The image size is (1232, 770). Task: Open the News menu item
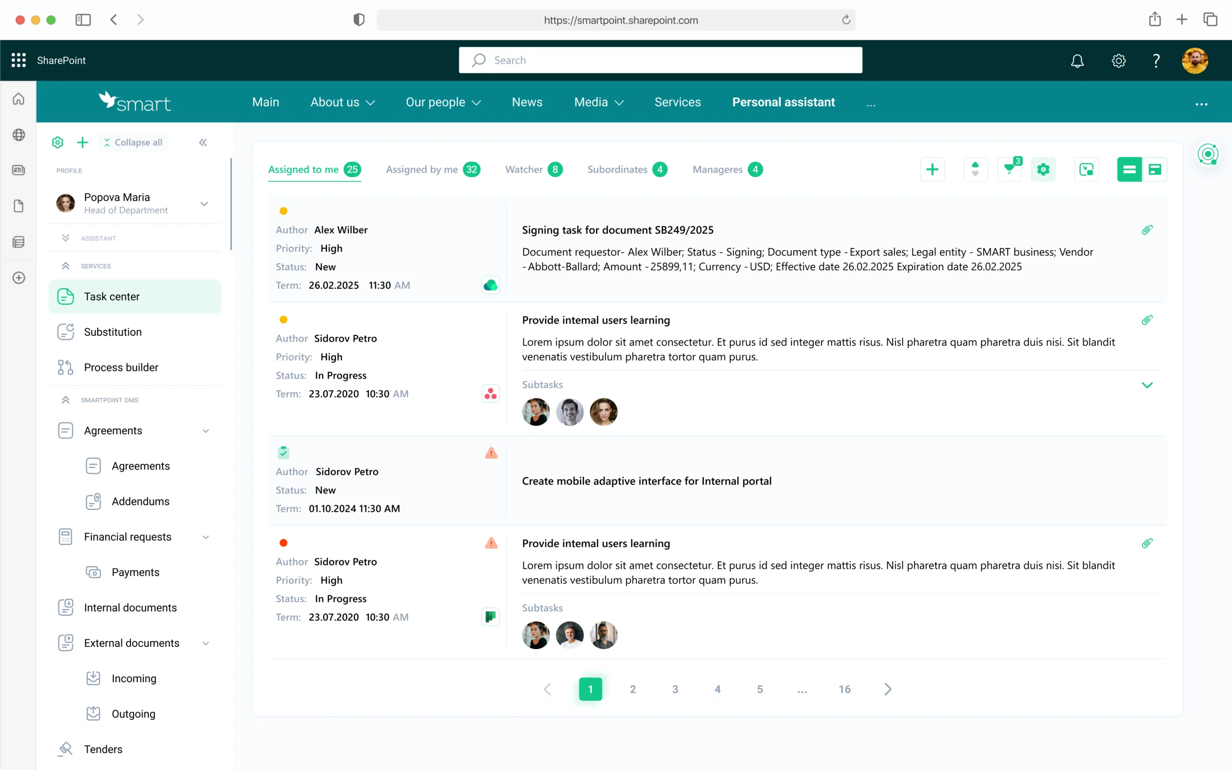click(x=527, y=102)
